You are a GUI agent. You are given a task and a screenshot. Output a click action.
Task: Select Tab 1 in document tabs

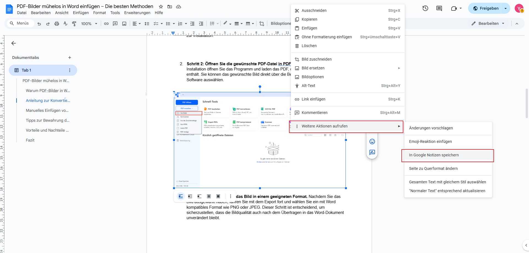43,70
